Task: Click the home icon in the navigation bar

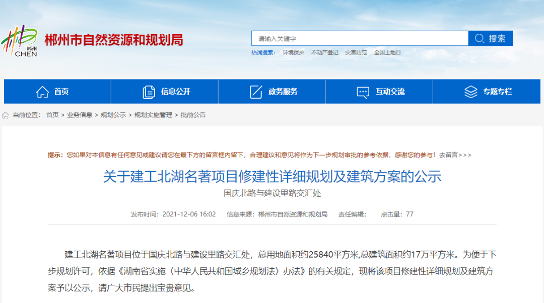Action: [42, 91]
